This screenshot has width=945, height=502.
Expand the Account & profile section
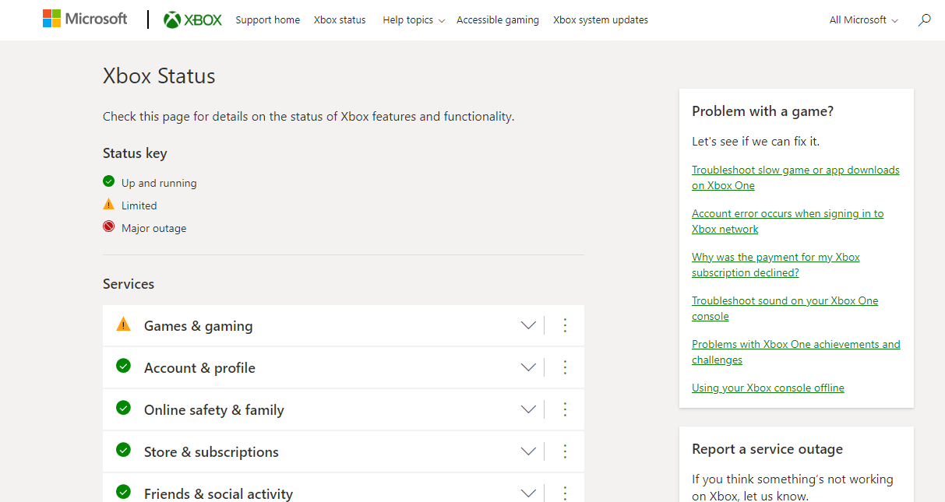point(528,368)
